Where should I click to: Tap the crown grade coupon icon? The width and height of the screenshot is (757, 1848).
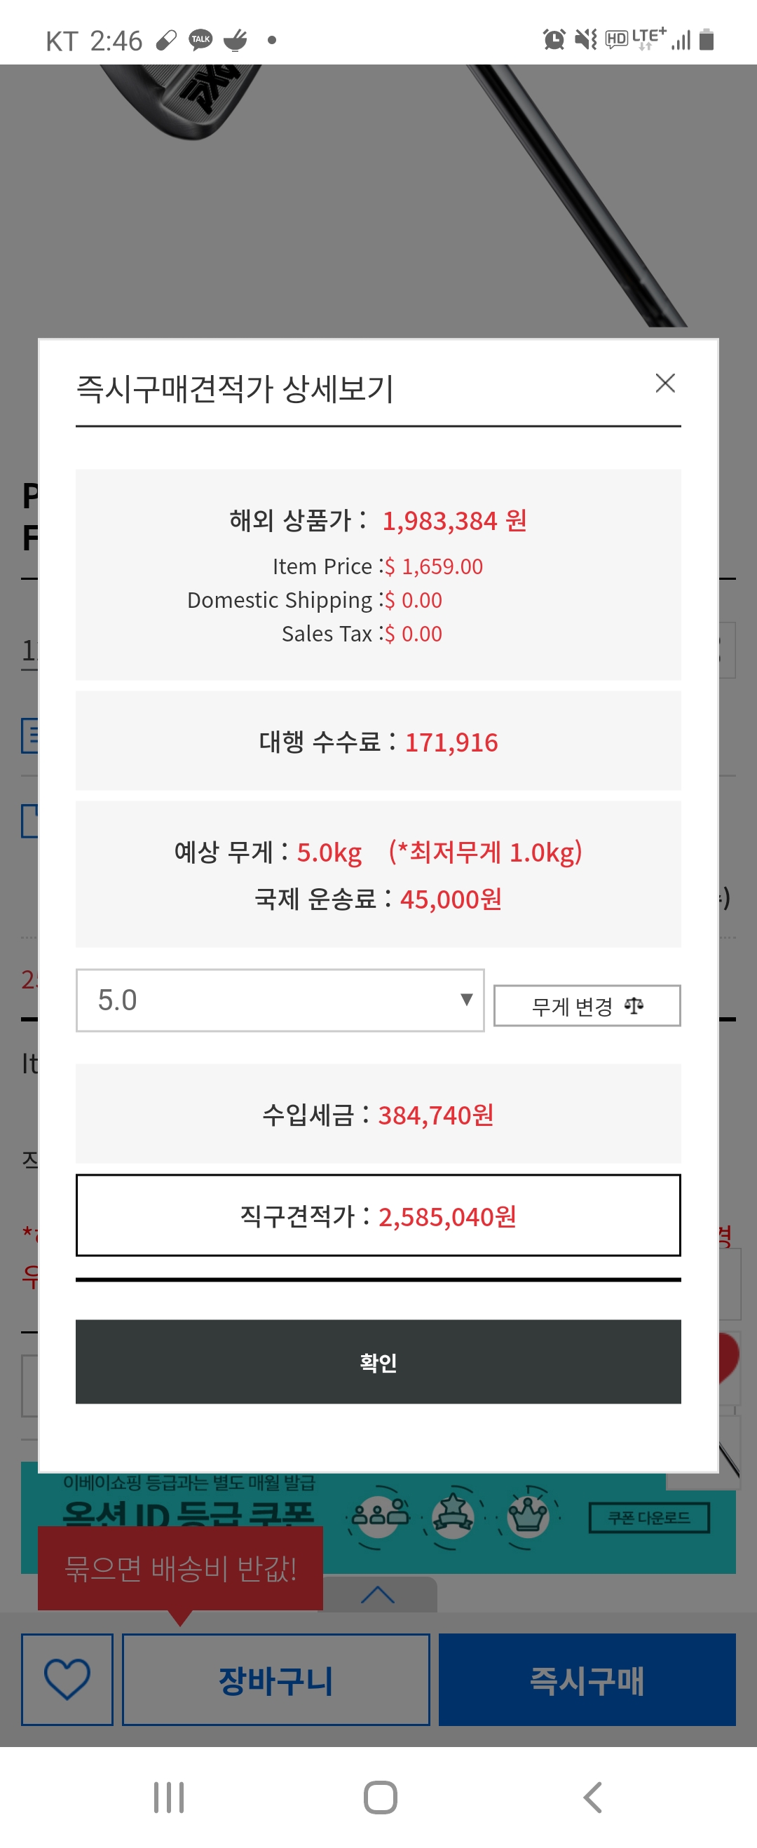click(x=528, y=1516)
